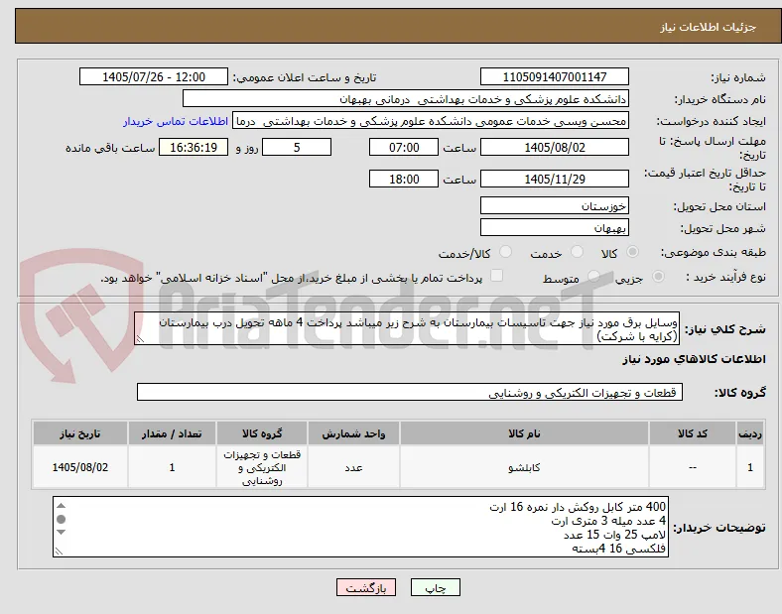Click the بازگشت (back) button

(366, 587)
